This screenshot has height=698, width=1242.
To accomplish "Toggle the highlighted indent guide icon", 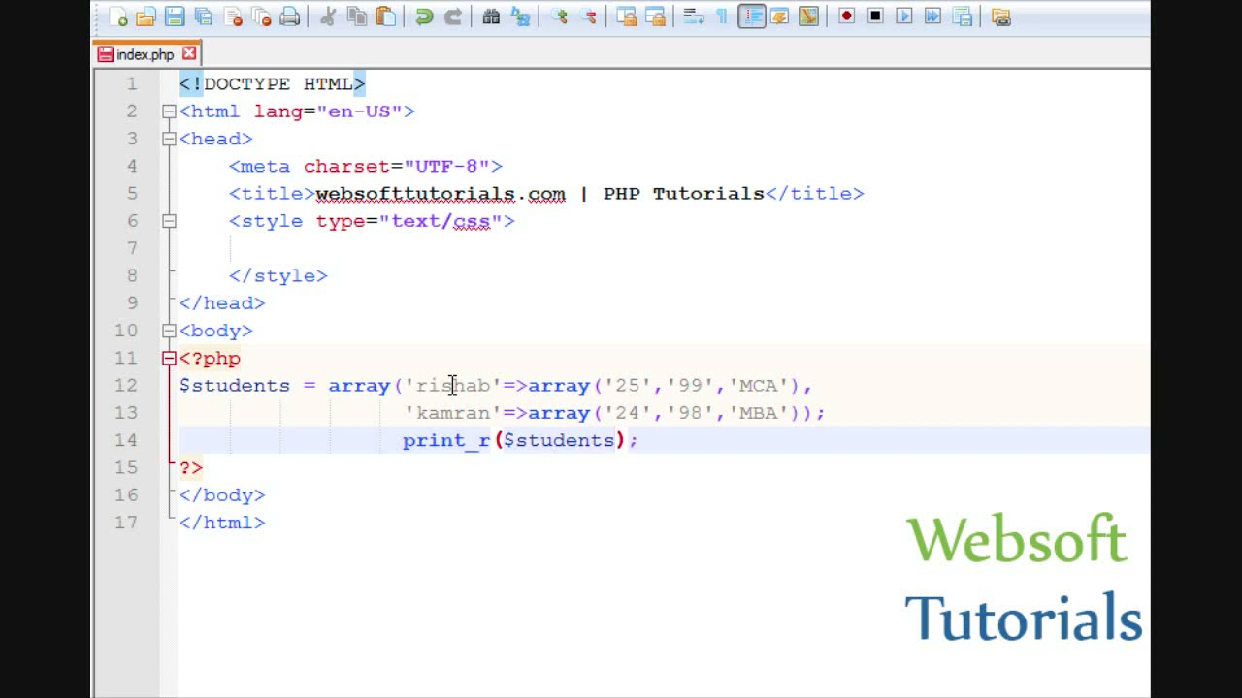I will coord(751,16).
